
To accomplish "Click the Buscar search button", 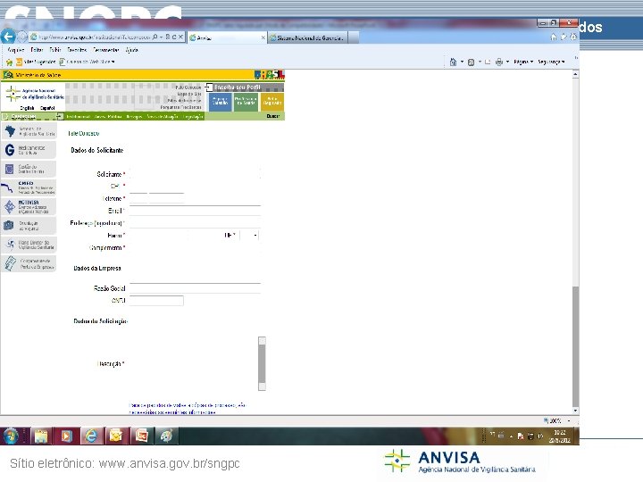I will coord(273,116).
